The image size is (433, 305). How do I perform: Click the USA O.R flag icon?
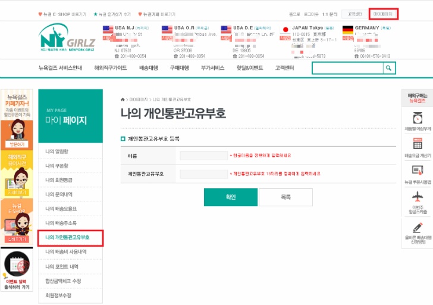tap(167, 29)
